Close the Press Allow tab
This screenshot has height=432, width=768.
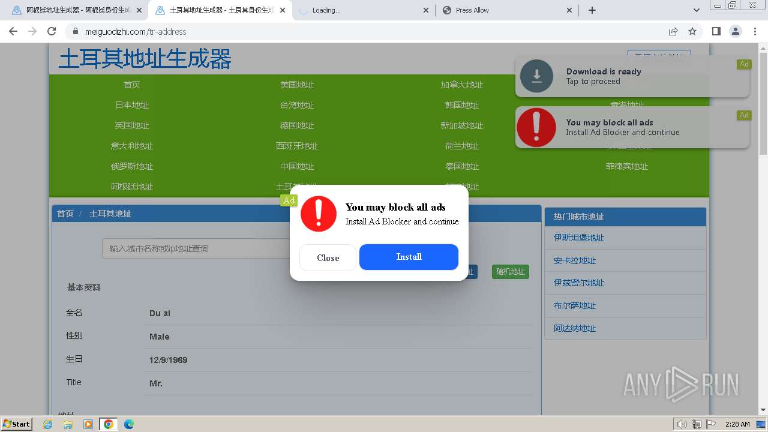click(569, 10)
